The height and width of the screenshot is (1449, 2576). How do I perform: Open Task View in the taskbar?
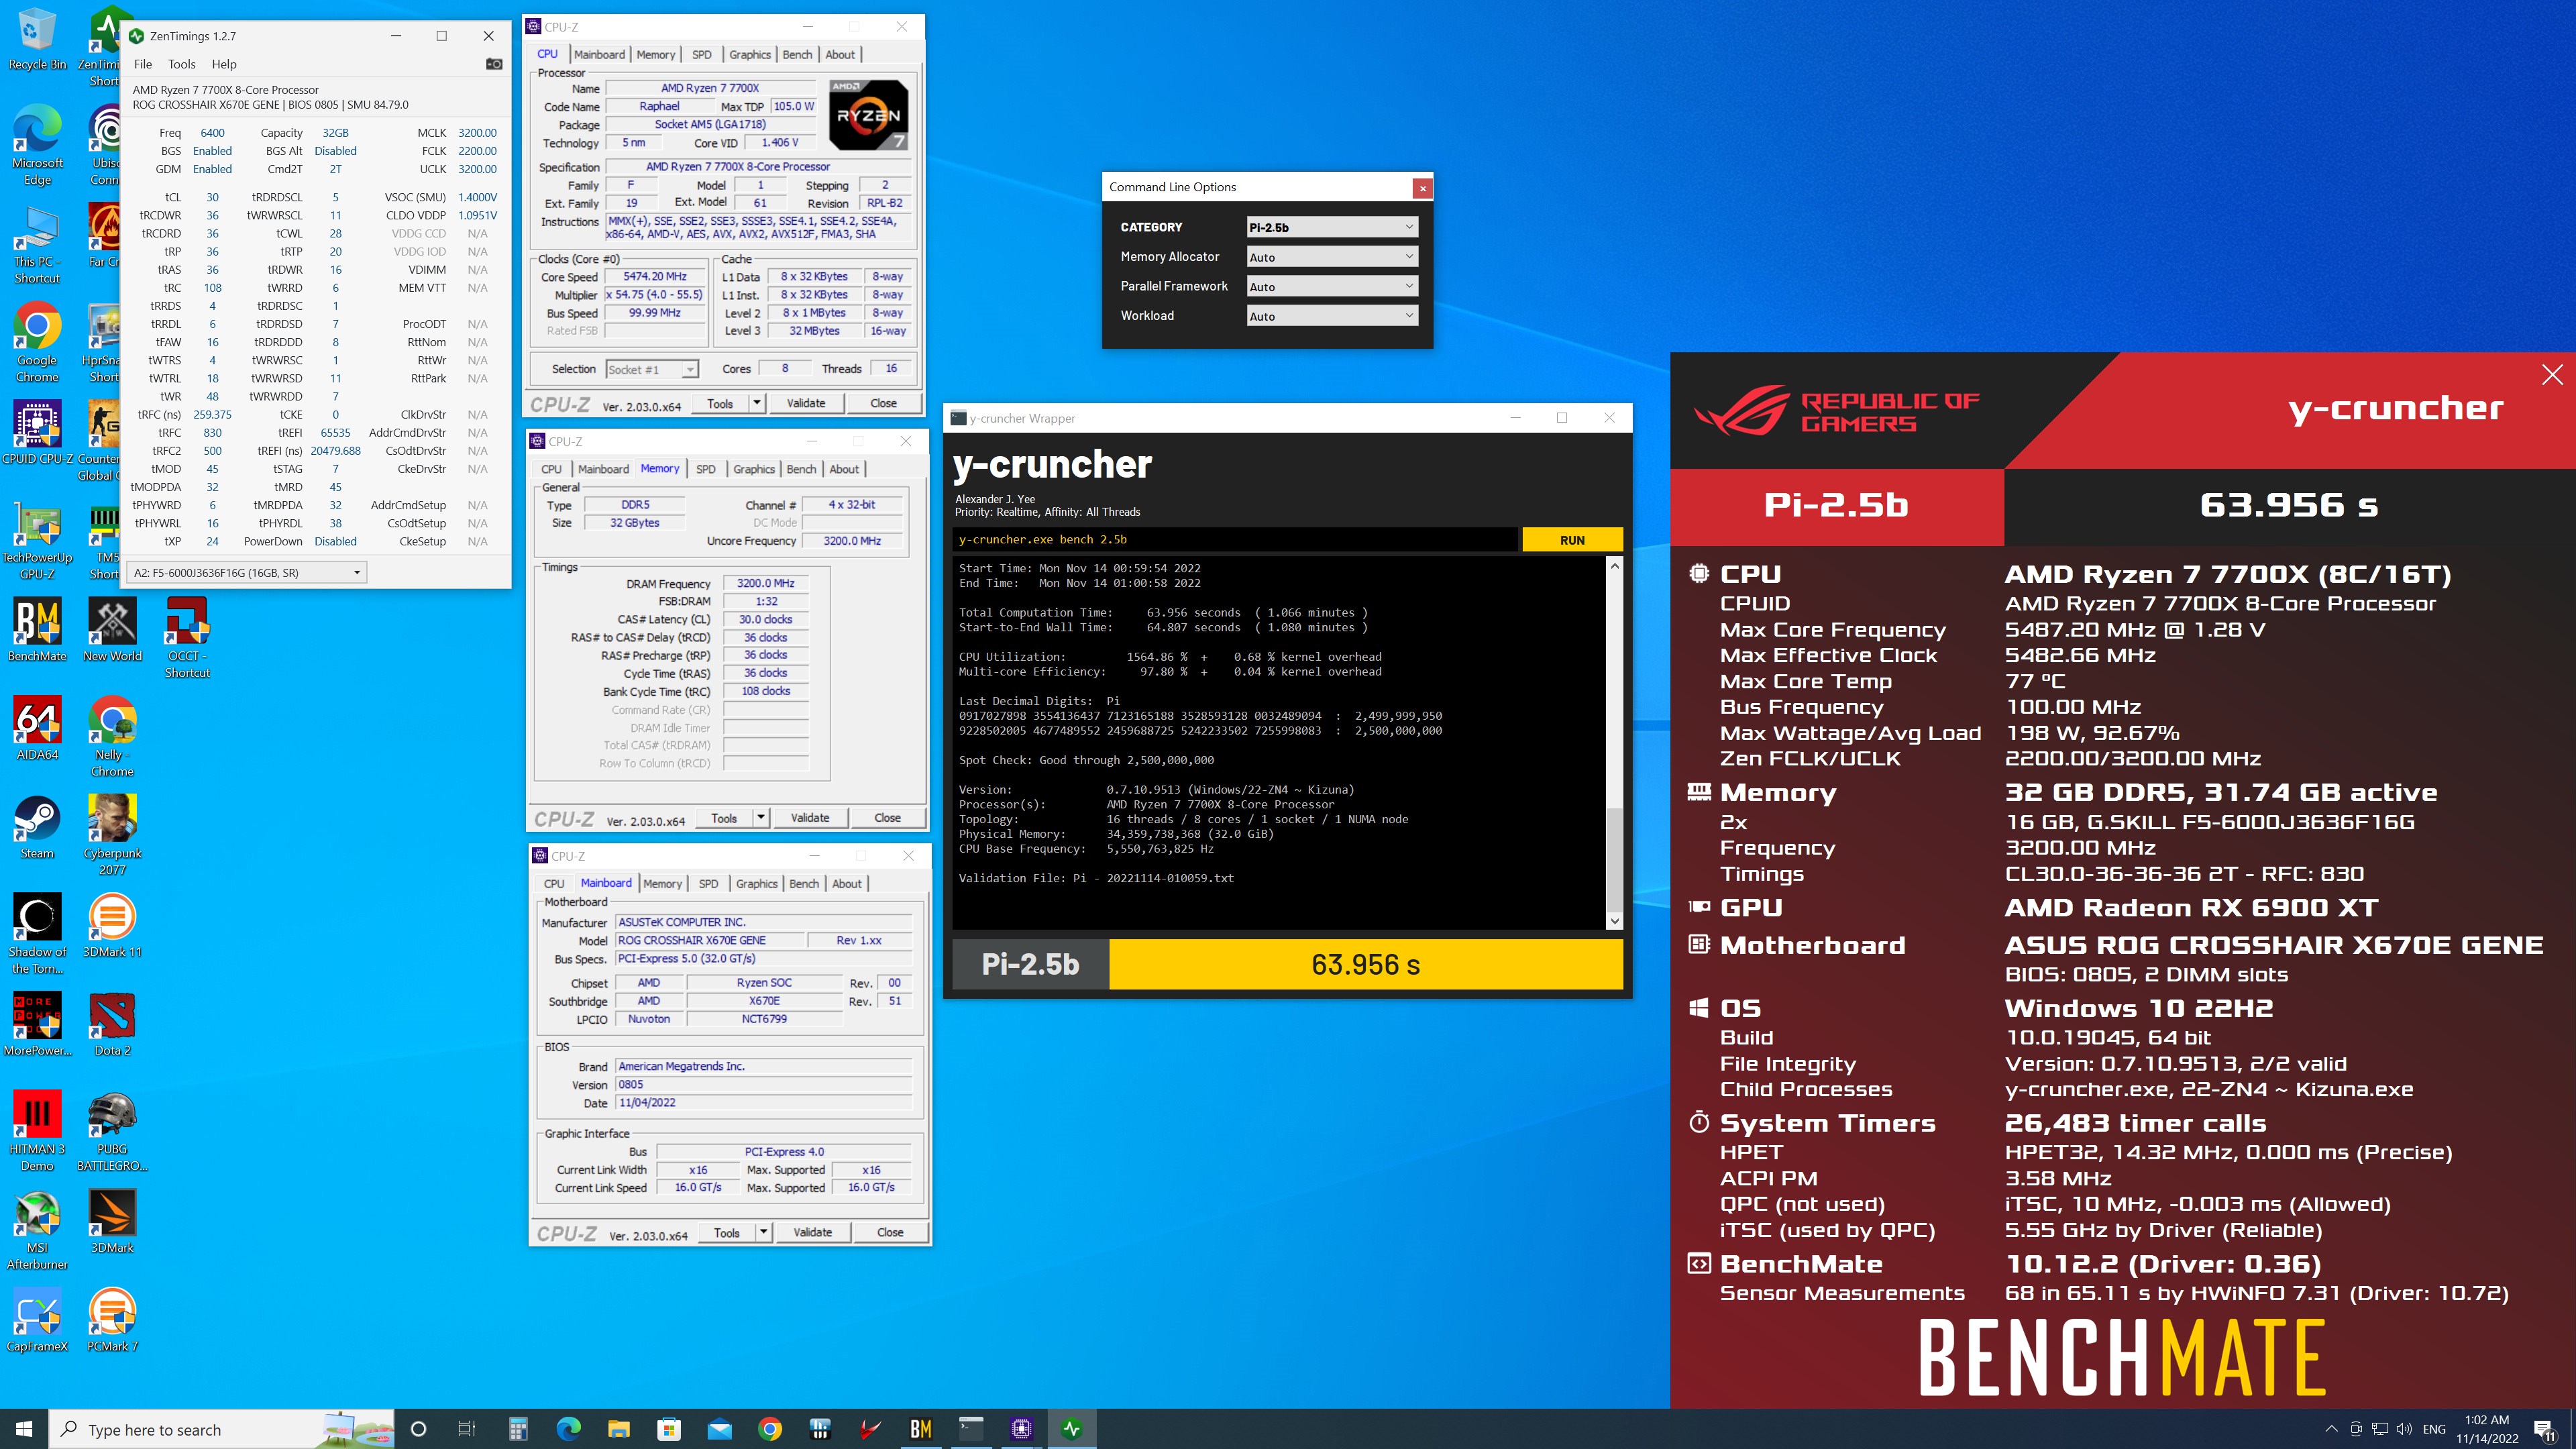[467, 1429]
